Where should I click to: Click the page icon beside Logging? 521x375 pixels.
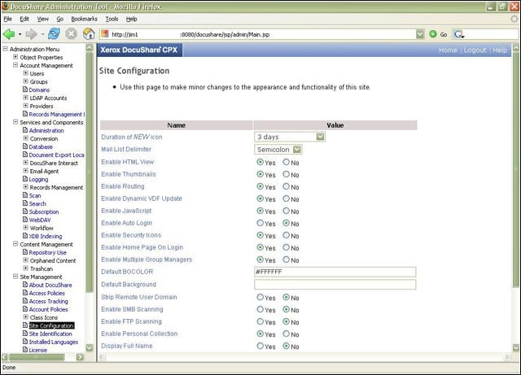(x=25, y=179)
